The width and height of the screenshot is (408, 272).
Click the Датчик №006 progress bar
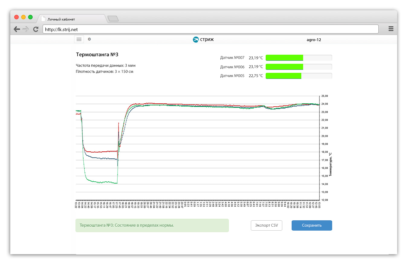coord(299,67)
